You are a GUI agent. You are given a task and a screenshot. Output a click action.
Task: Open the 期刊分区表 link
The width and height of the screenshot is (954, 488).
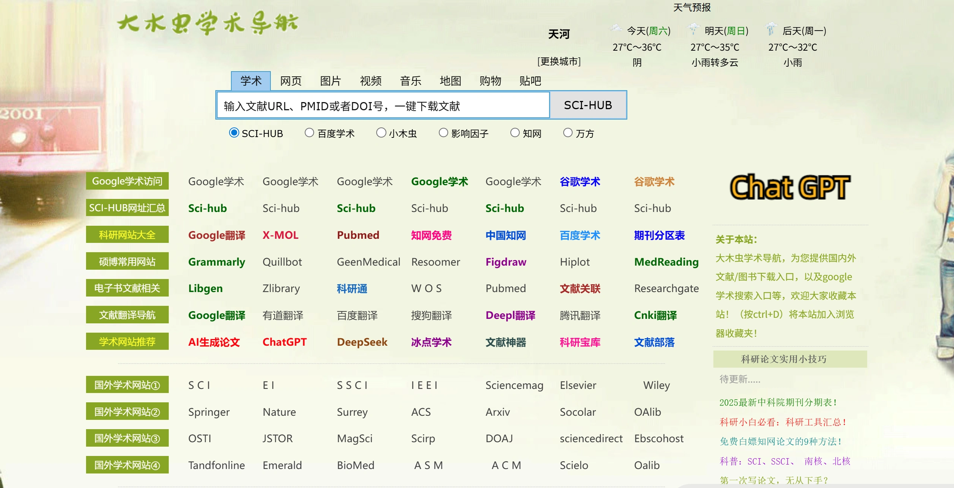pyautogui.click(x=659, y=235)
